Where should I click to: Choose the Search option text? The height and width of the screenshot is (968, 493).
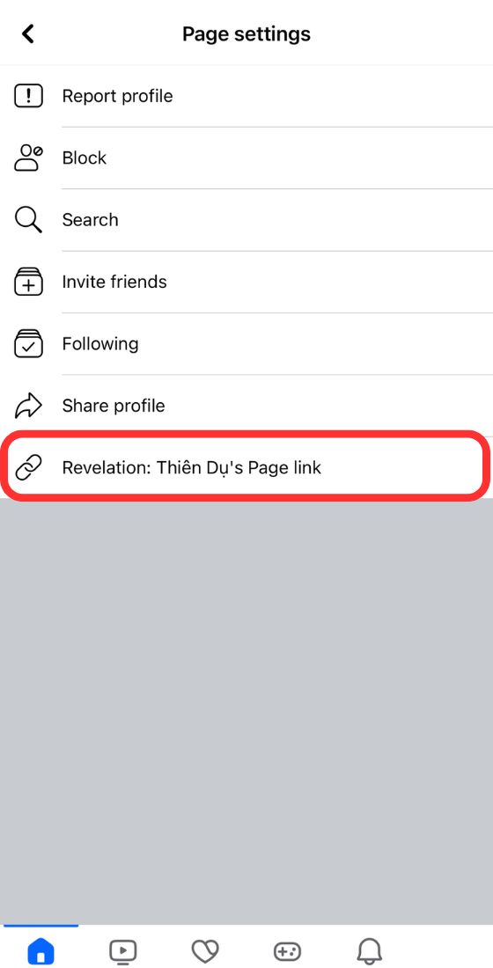point(90,220)
